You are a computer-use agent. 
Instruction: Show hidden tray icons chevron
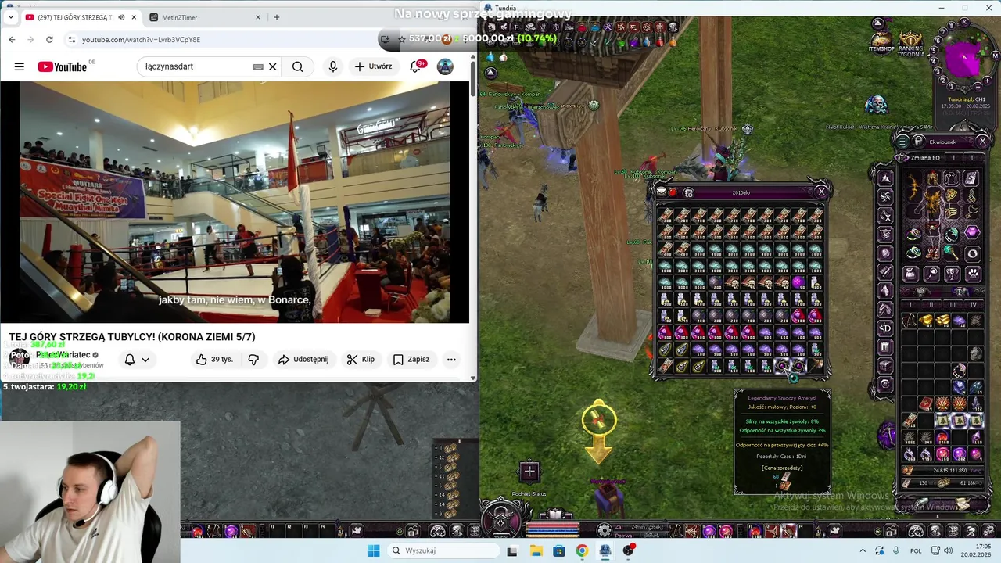(x=863, y=550)
